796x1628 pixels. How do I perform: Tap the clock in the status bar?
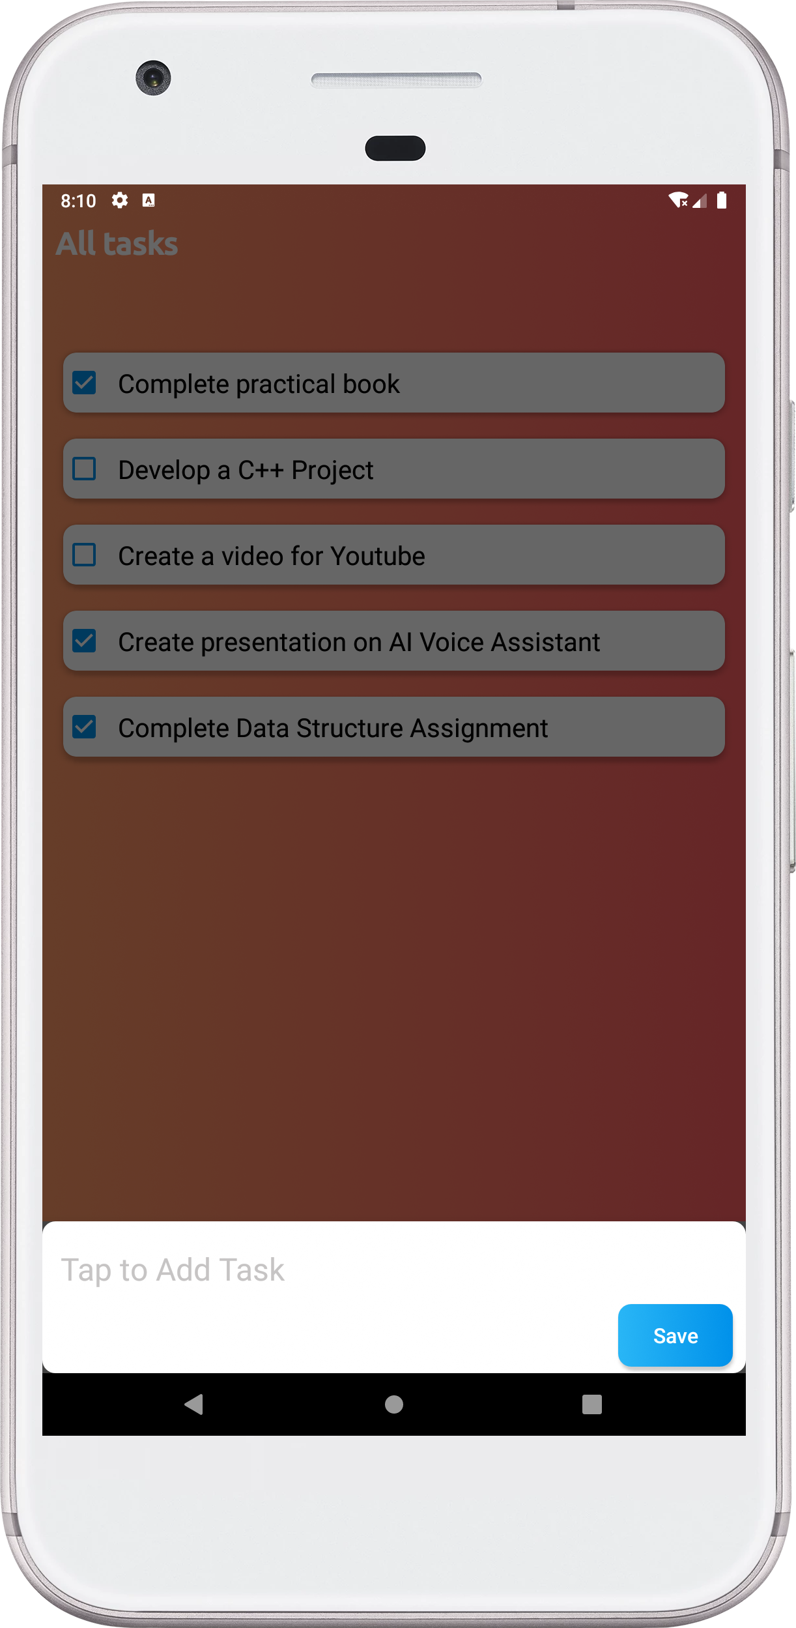coord(79,201)
